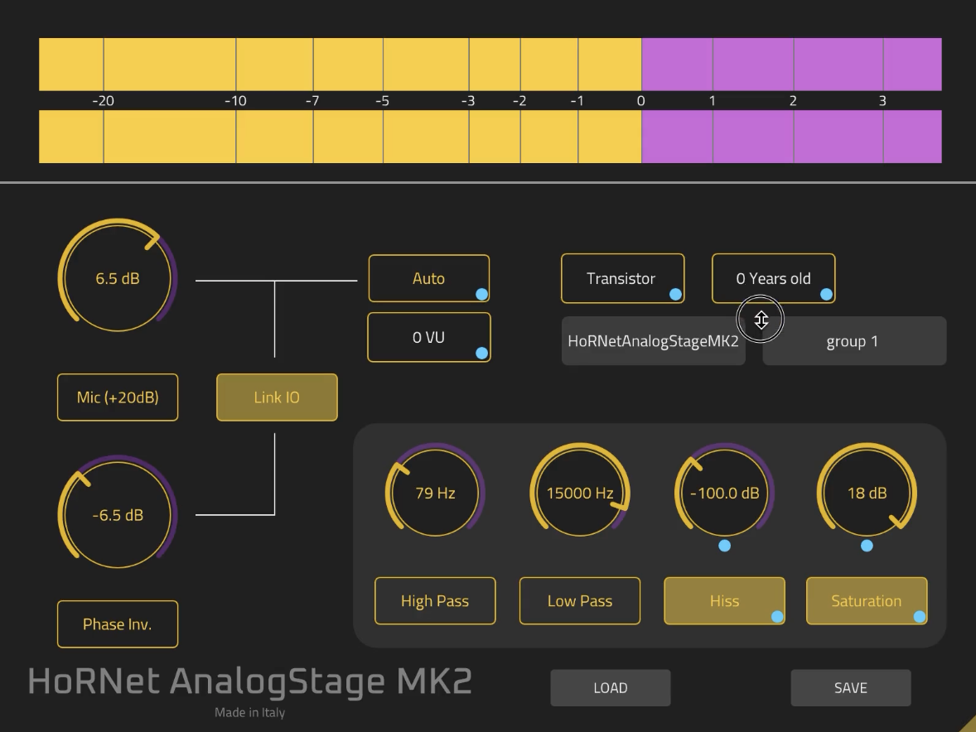Click the blue dot on the Transistor selector
This screenshot has width=976, height=732.
click(675, 294)
